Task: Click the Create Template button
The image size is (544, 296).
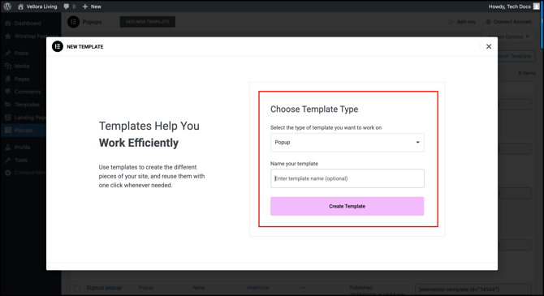Action: [x=347, y=206]
